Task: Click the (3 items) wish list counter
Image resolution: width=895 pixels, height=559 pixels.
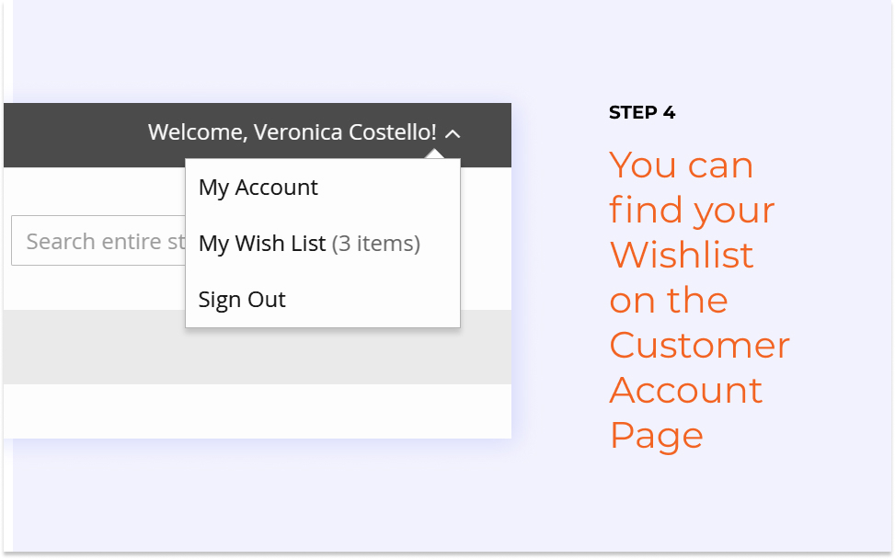Action: [x=376, y=244]
